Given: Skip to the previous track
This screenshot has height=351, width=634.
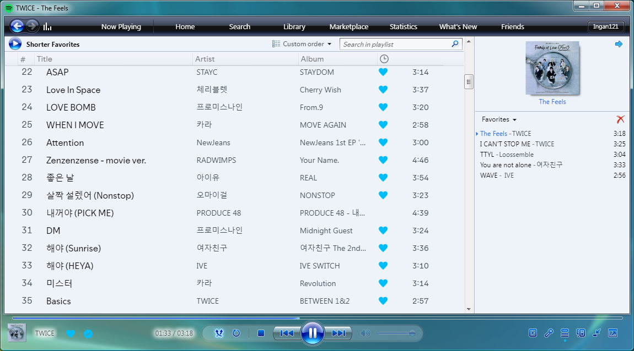Looking at the screenshot, I should point(287,333).
